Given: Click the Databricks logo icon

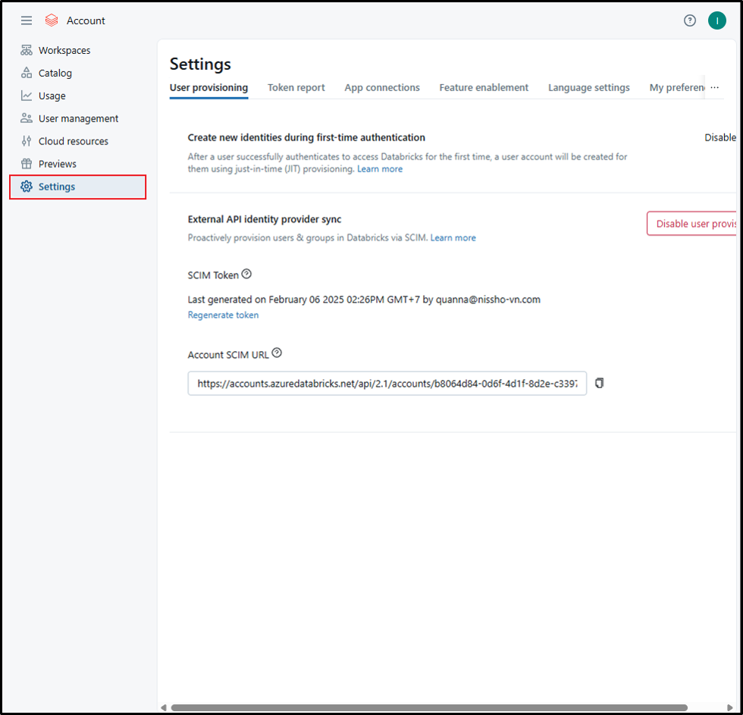Looking at the screenshot, I should tap(52, 20).
